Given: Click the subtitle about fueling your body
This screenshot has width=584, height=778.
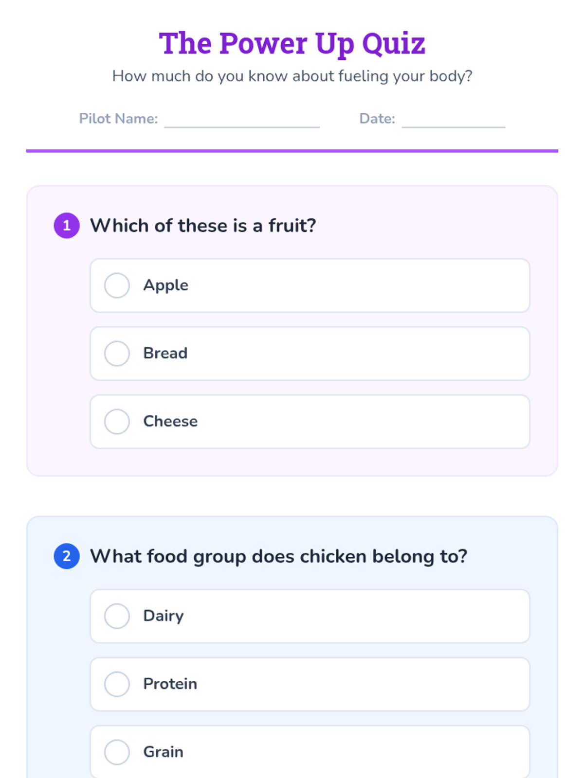Looking at the screenshot, I should coord(292,76).
